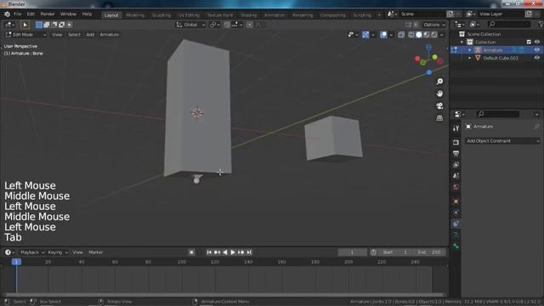Open Physics properties tab
Viewport: 544px width, 306px height.
point(456,212)
